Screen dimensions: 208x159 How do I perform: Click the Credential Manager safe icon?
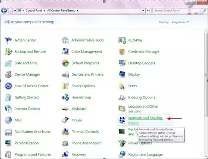click(122, 52)
